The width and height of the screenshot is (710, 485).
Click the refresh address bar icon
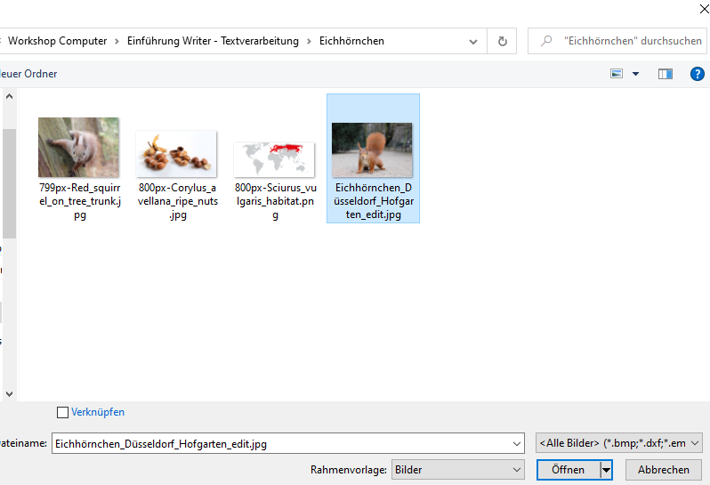coord(503,41)
